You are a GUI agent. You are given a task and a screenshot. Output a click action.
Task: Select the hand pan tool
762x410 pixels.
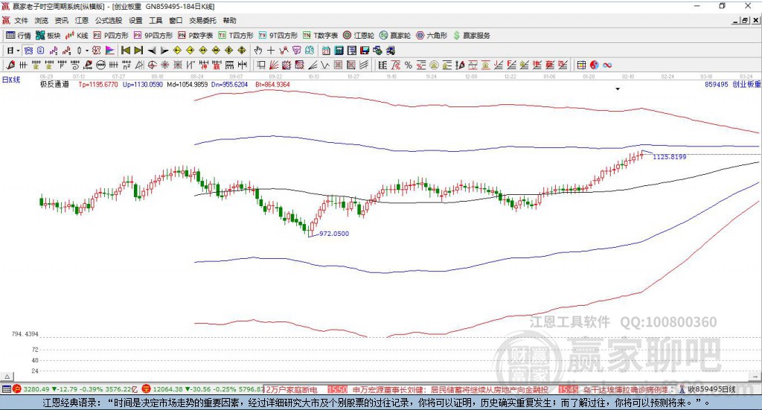258,51
